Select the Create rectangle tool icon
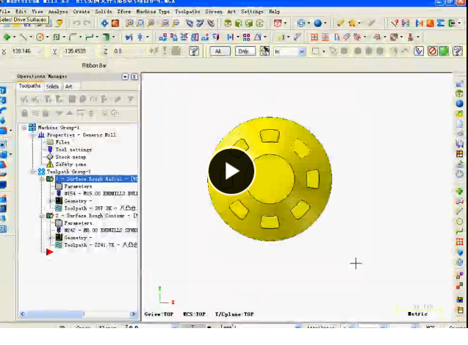The width and height of the screenshot is (468, 345). click(x=57, y=37)
